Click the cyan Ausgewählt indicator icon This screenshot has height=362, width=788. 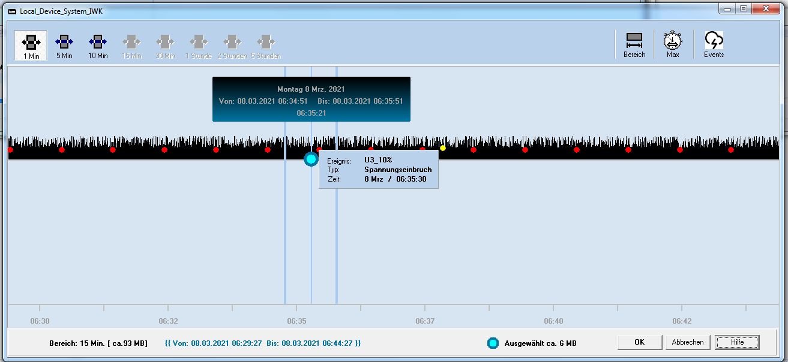(x=493, y=343)
